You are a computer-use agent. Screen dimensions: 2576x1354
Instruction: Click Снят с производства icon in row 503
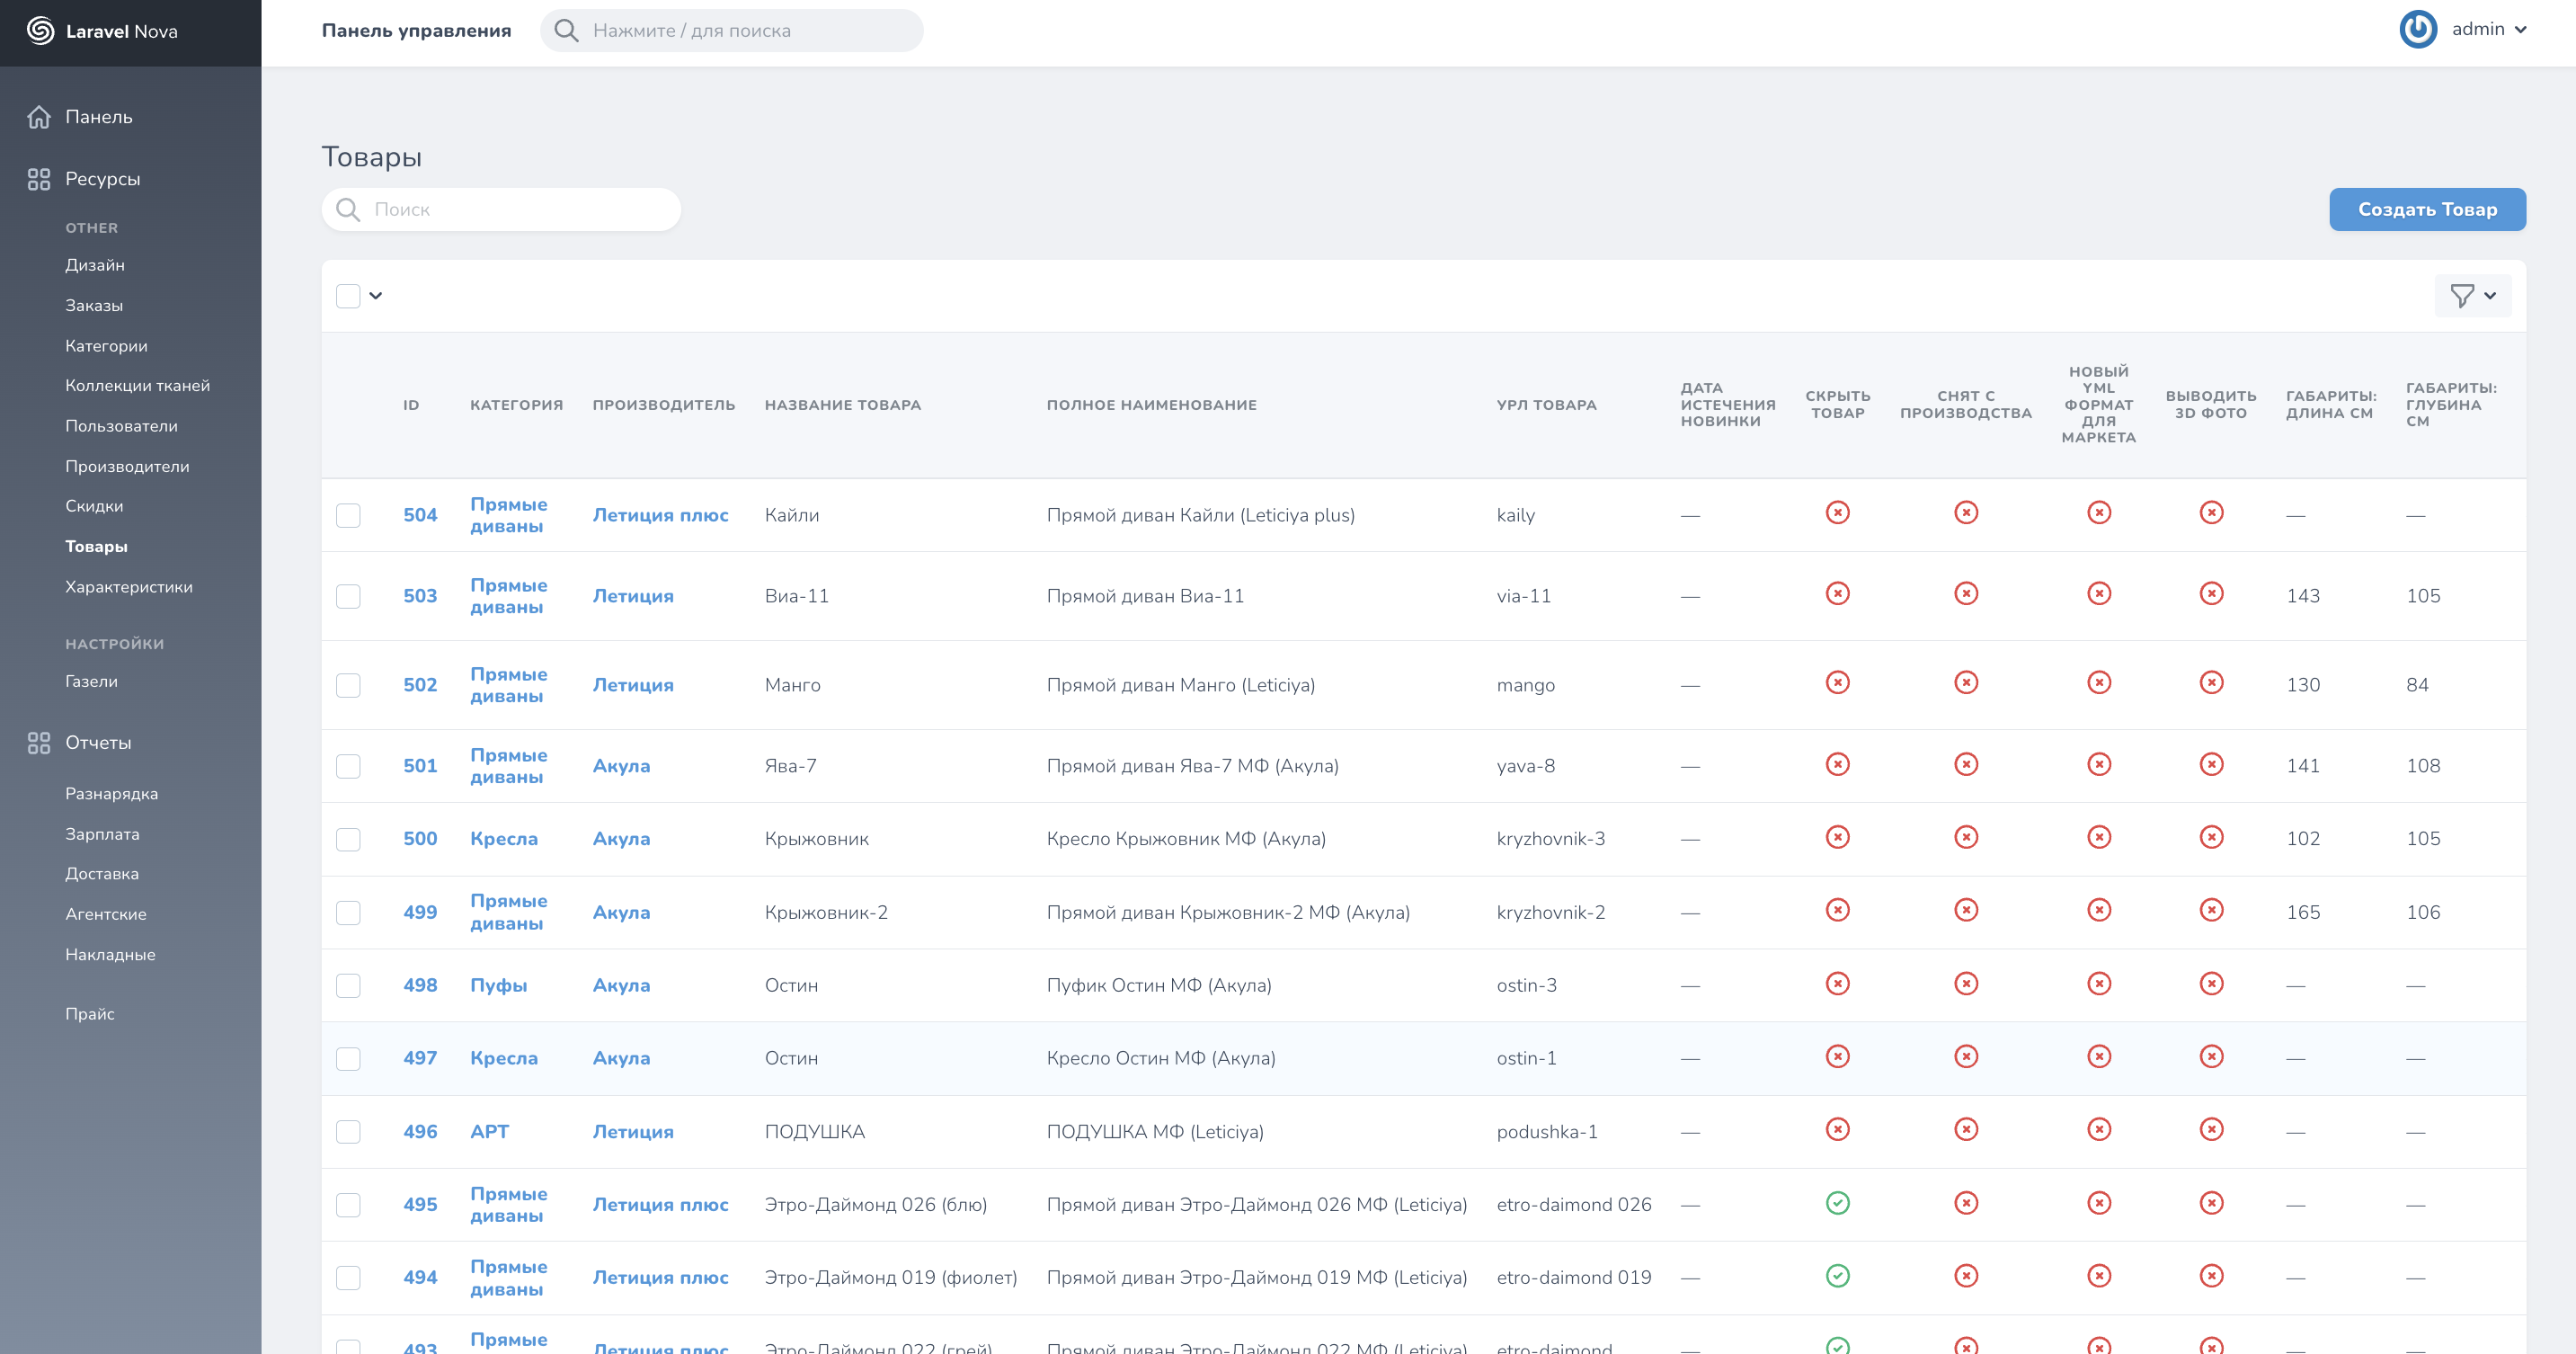tap(1966, 594)
